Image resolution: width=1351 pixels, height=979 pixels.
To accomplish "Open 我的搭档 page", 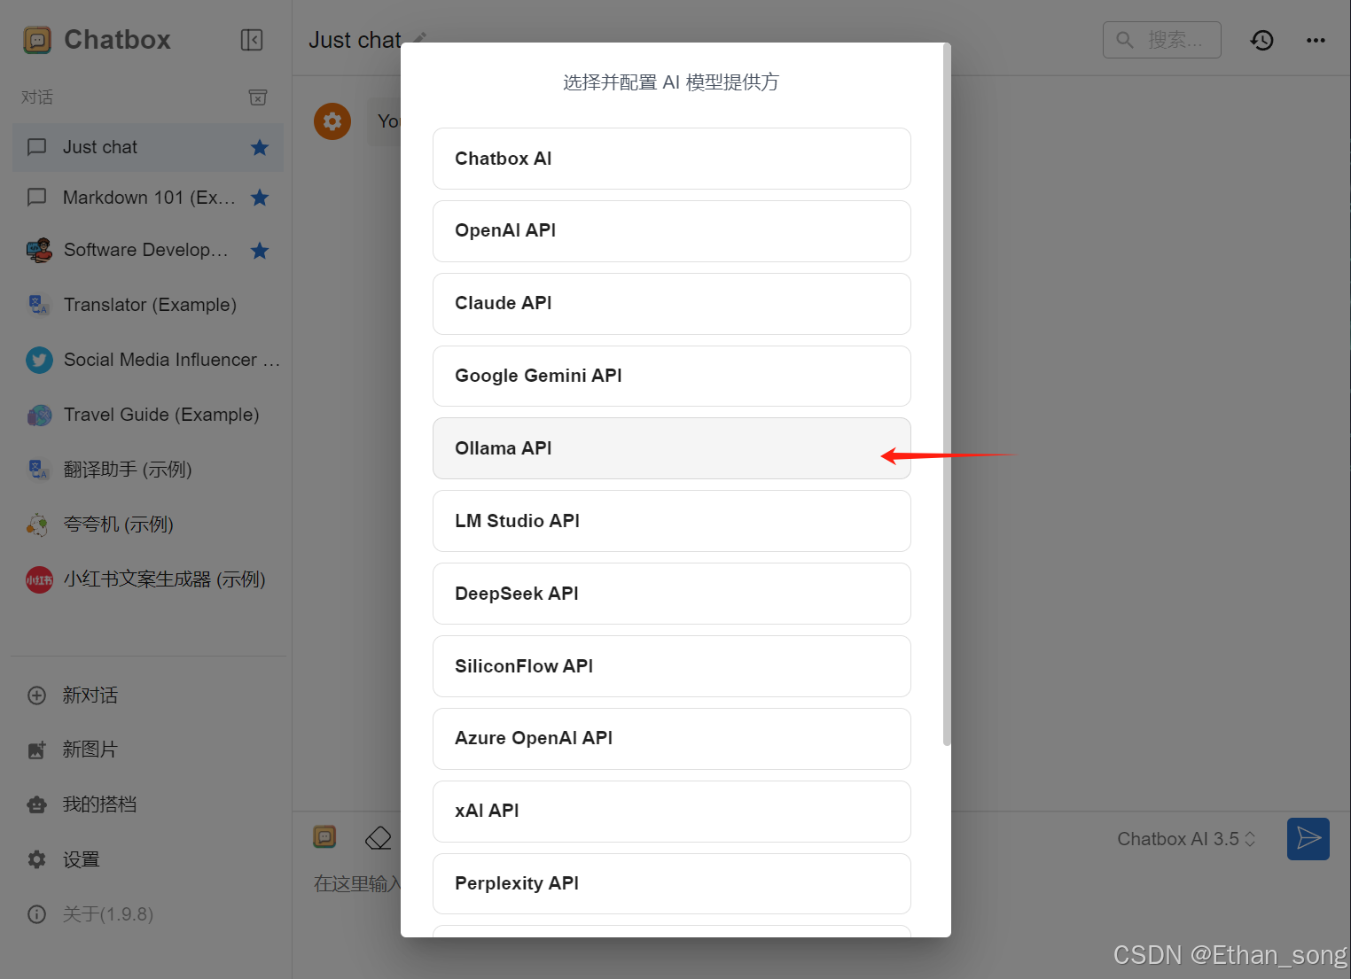I will [99, 804].
